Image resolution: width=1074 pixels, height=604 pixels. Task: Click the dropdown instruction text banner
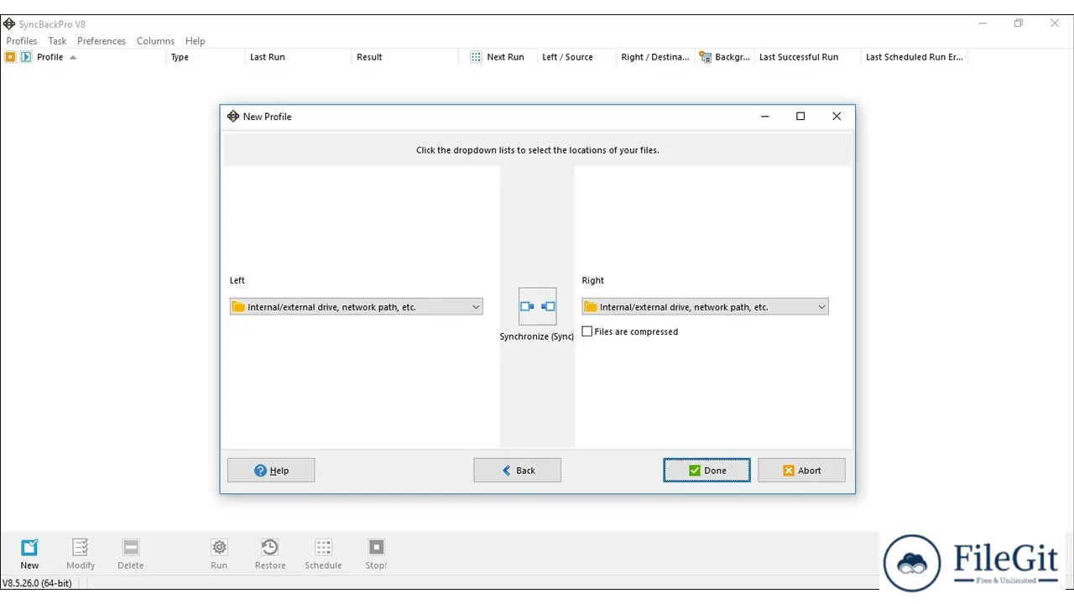[538, 150]
